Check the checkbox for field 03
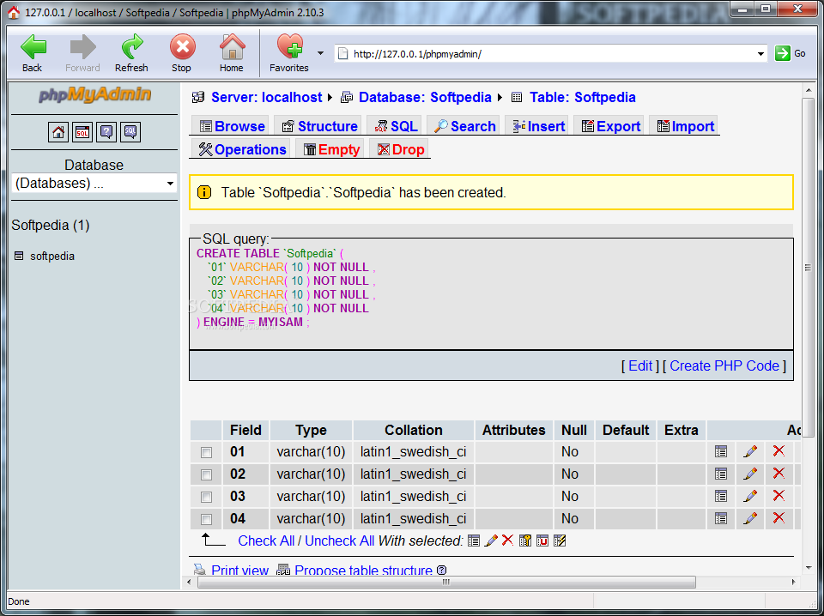This screenshot has height=616, width=824. click(207, 497)
